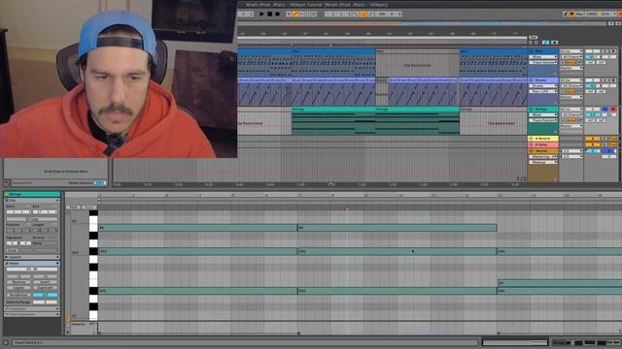Screen dimensions: 622x349
Task: Open Strings Mixer device chooser dropdown
Action: [543, 114]
